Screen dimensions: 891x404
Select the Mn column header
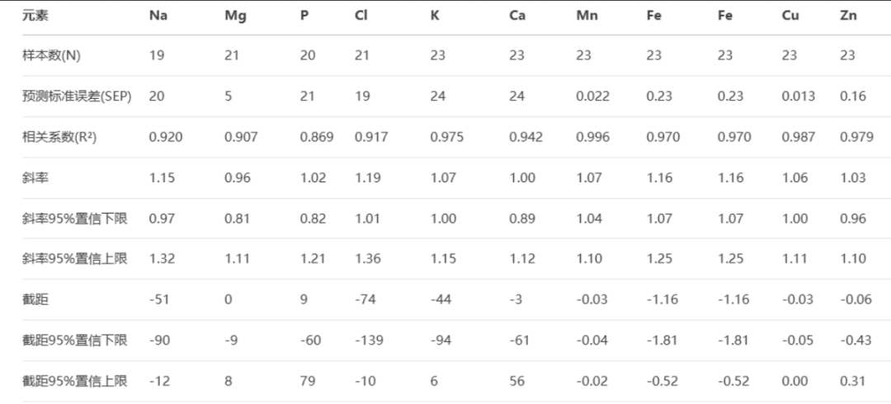[x=587, y=16]
